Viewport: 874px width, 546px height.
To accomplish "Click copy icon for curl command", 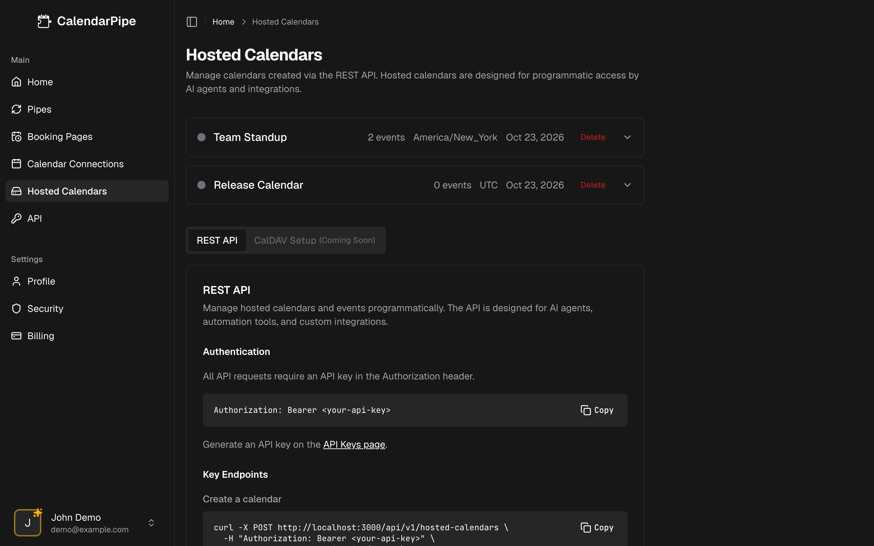I will (586, 528).
